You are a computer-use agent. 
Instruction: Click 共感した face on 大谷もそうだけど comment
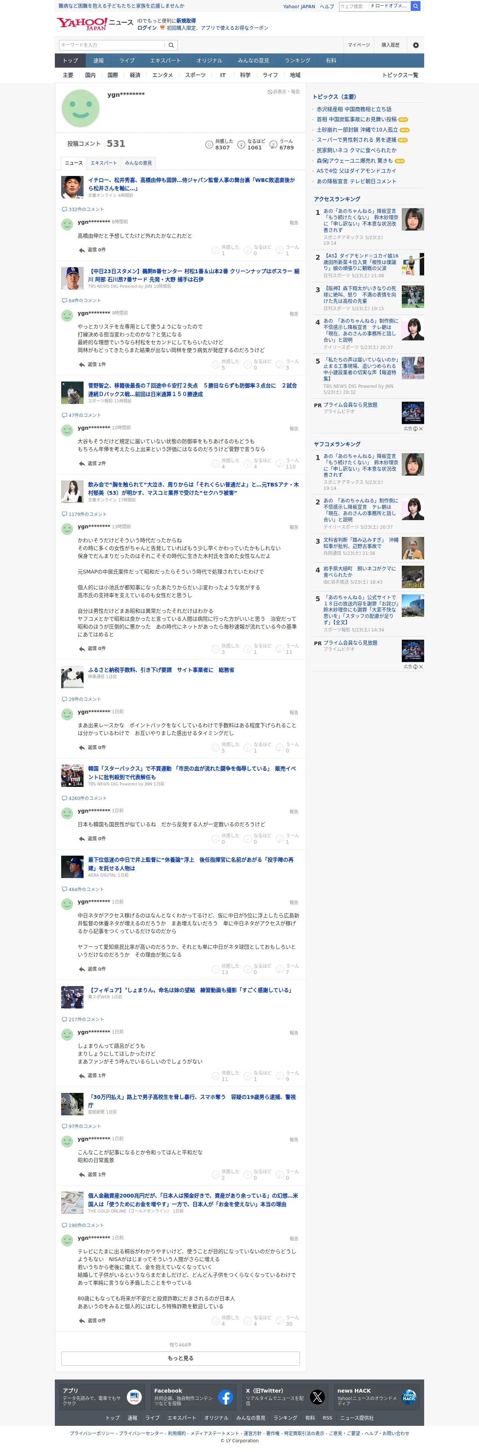pyautogui.click(x=216, y=463)
